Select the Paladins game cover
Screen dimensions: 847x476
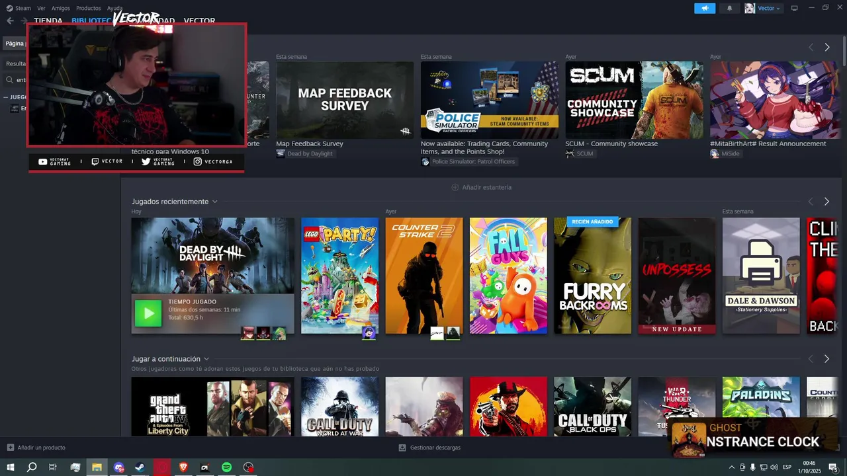[761, 405]
